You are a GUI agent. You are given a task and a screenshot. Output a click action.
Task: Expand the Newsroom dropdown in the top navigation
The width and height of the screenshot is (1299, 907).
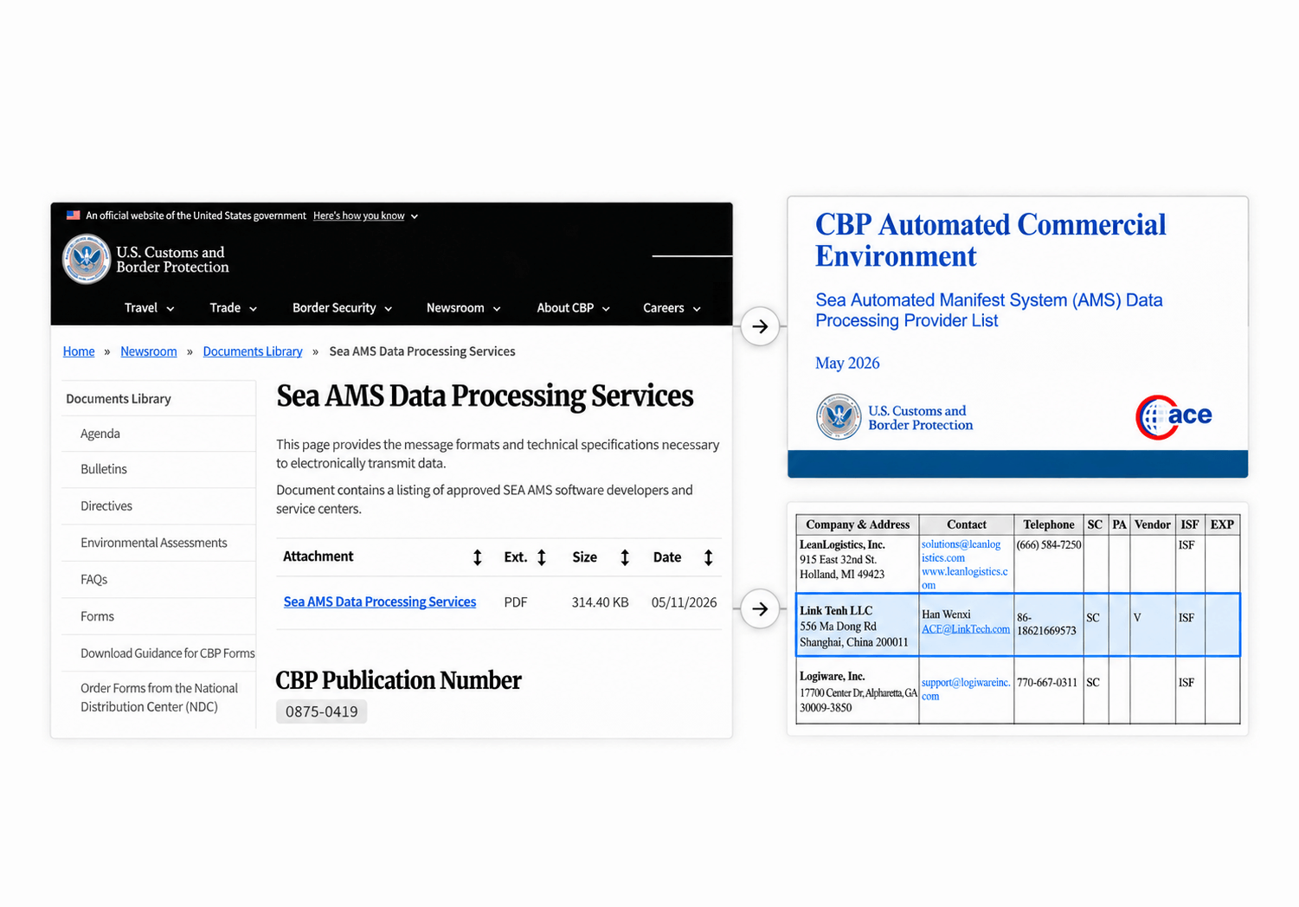click(463, 308)
